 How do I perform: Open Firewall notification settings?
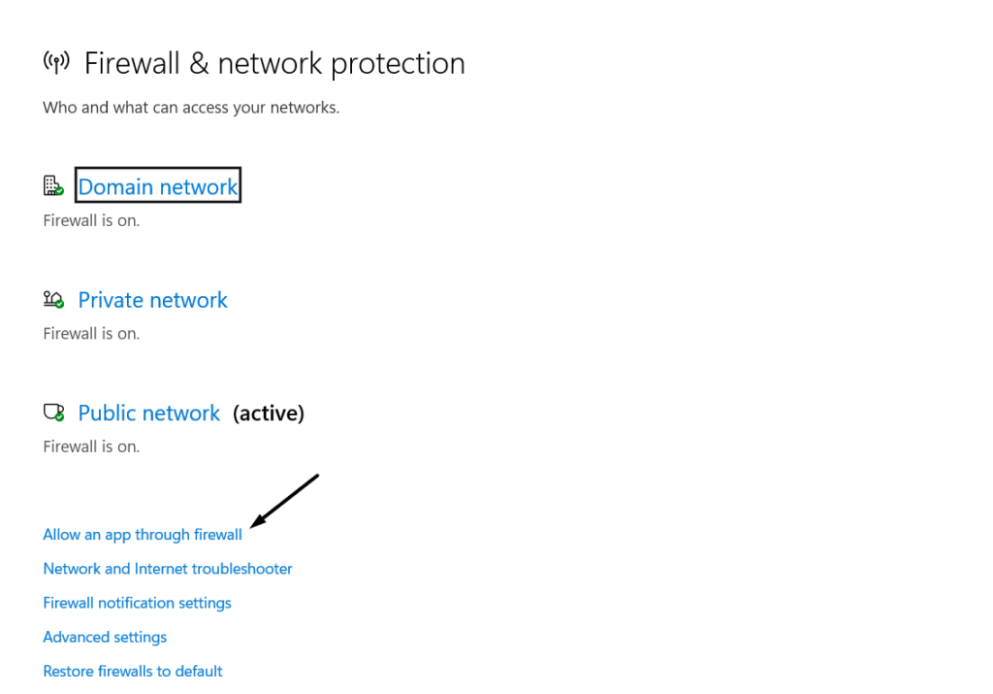137,603
